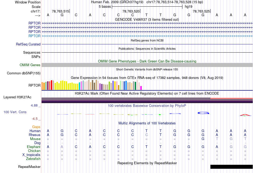Open the third RPTOR transcript label
Image resolution: width=253 pixels, height=173 pixels.
[x=34, y=32]
